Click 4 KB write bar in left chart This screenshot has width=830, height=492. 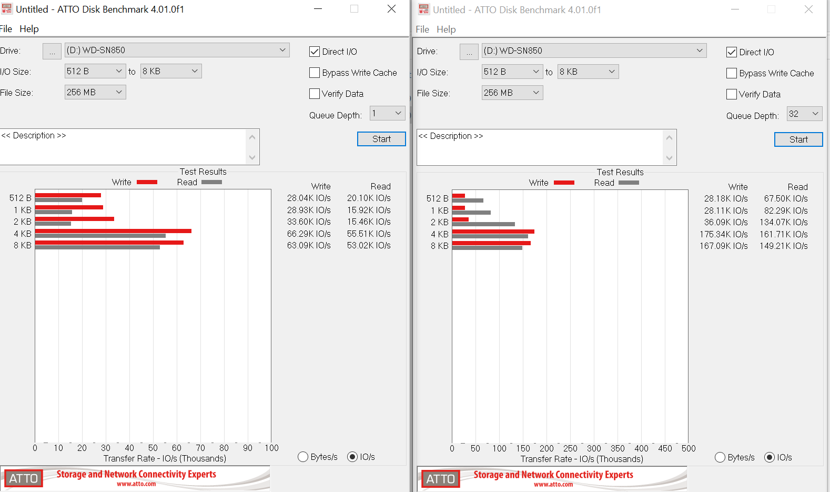(113, 231)
